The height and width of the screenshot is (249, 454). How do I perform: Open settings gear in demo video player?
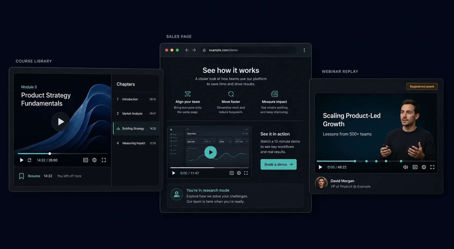coord(239,173)
